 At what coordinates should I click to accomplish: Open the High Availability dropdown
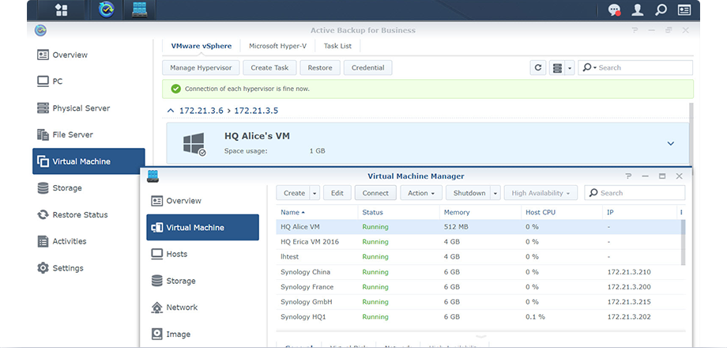pyautogui.click(x=541, y=193)
